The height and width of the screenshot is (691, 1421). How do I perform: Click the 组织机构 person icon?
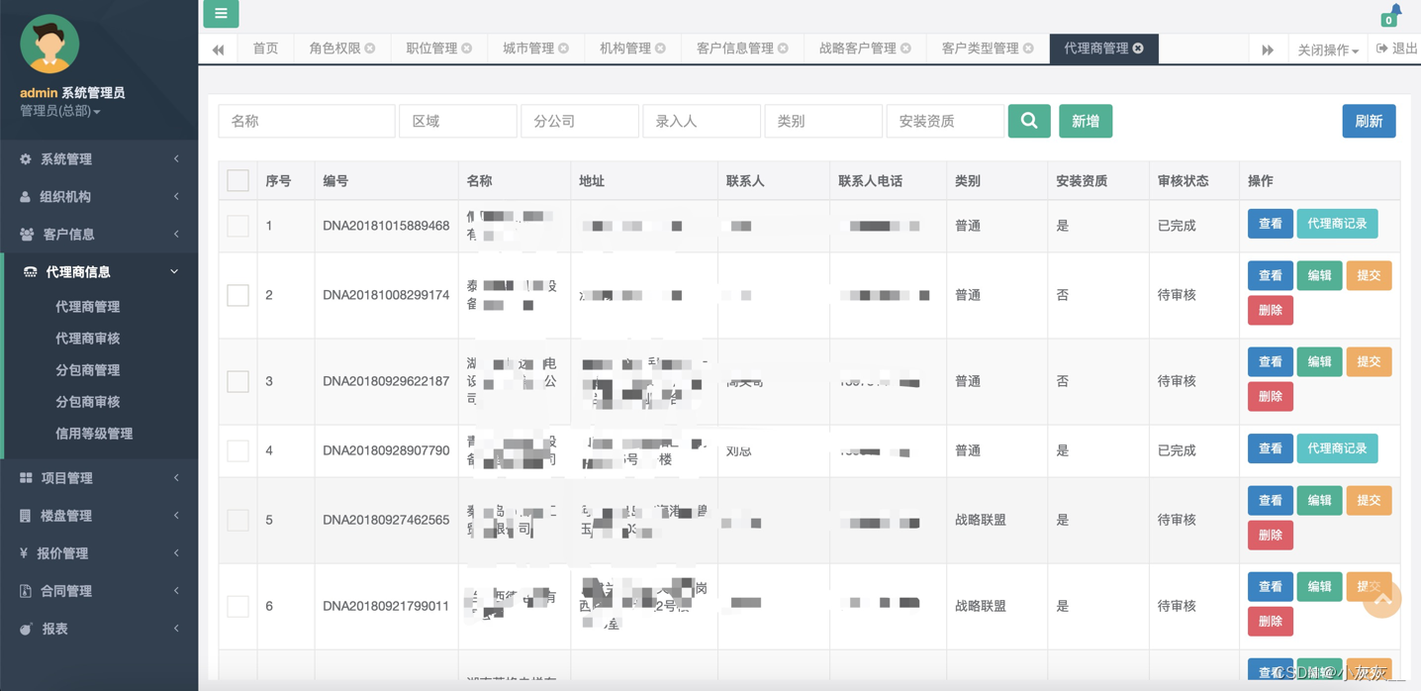(26, 196)
